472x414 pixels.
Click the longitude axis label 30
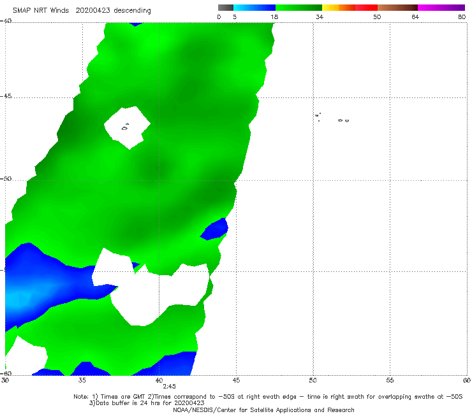coord(5,380)
